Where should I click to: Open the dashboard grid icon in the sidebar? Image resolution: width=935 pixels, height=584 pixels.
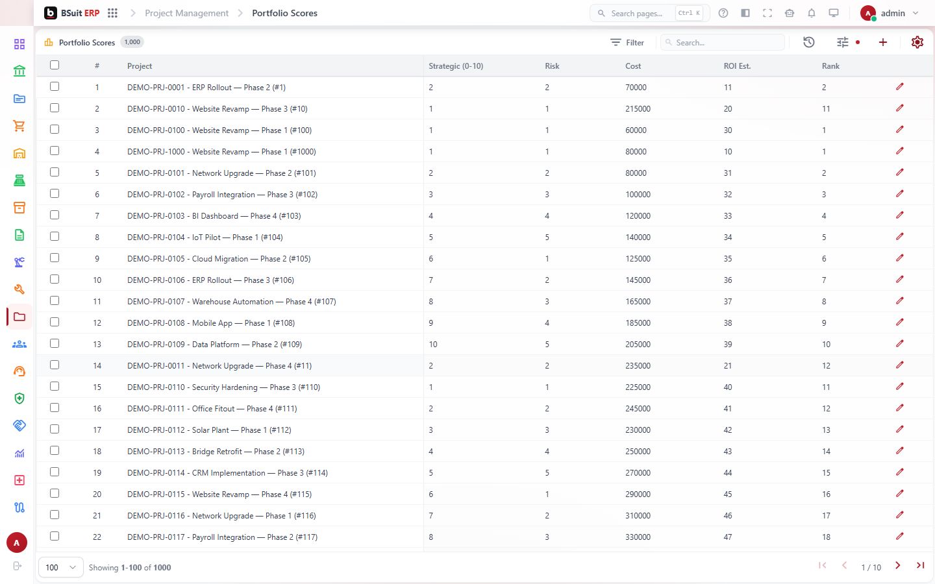[19, 44]
